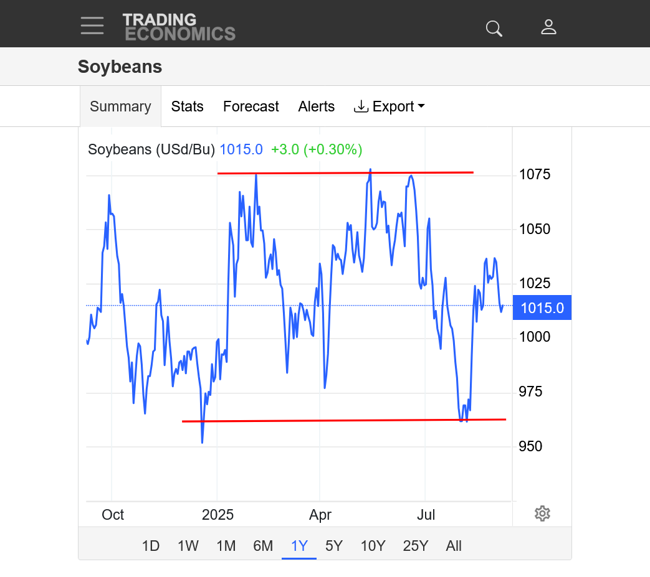Show the 6M chart range
The width and height of the screenshot is (650, 577).
263,546
